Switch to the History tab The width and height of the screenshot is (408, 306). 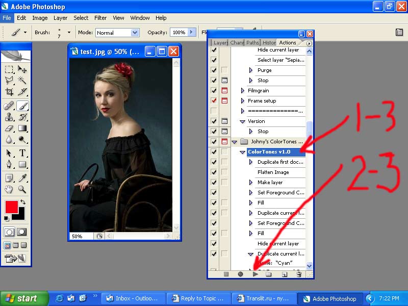click(x=269, y=43)
